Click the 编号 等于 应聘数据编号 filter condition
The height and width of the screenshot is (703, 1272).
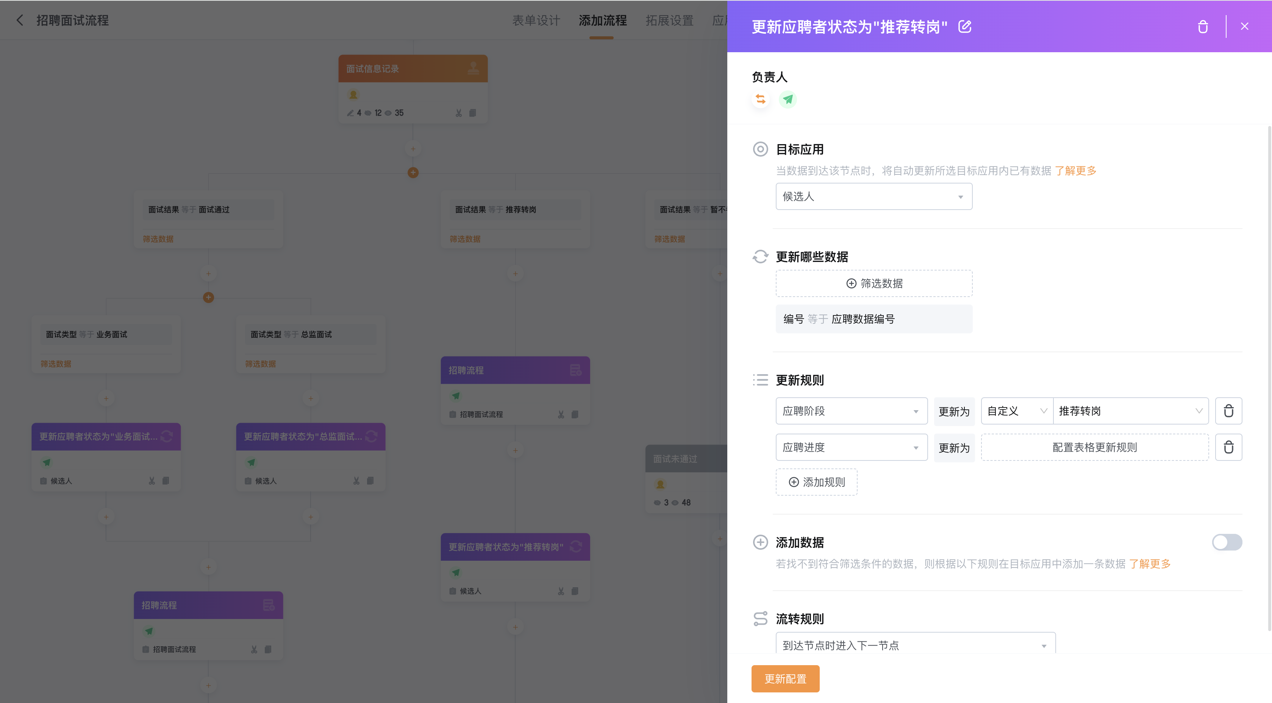(x=874, y=319)
